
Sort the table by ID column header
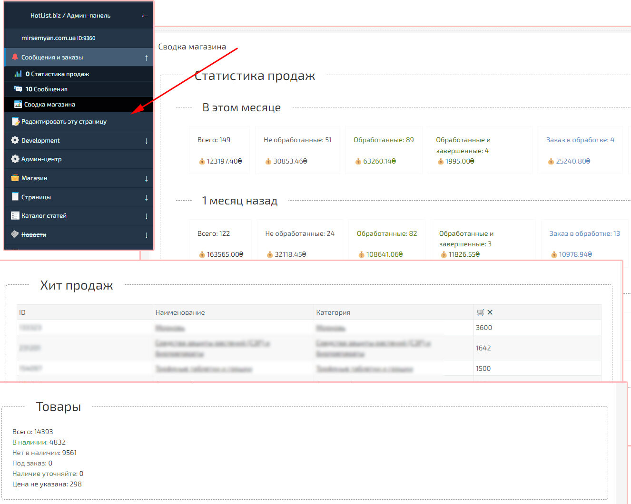(x=22, y=312)
